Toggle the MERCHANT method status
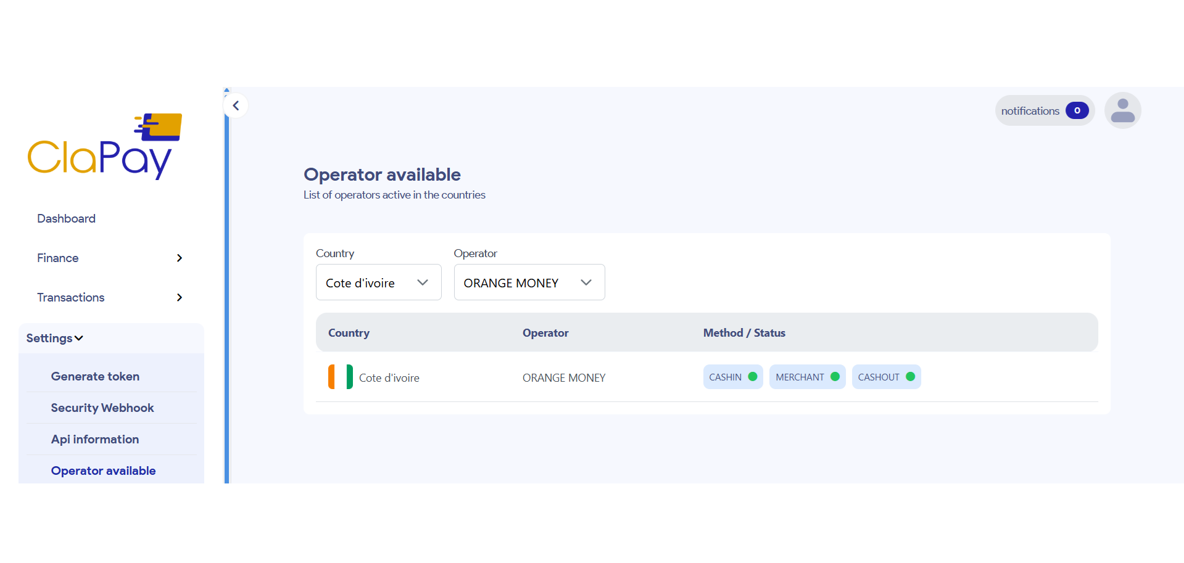The image size is (1184, 563). [807, 376]
